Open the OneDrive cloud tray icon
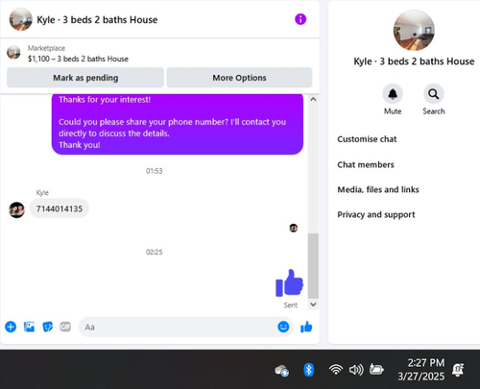480x389 pixels. pos(281,371)
